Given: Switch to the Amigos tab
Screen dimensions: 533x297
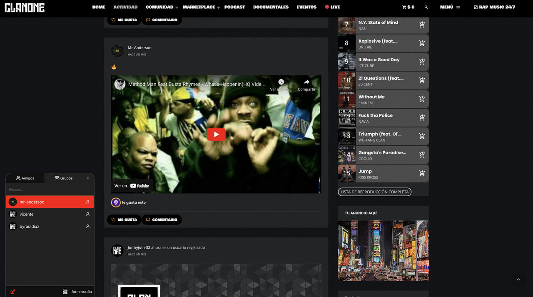Looking at the screenshot, I should 25,178.
